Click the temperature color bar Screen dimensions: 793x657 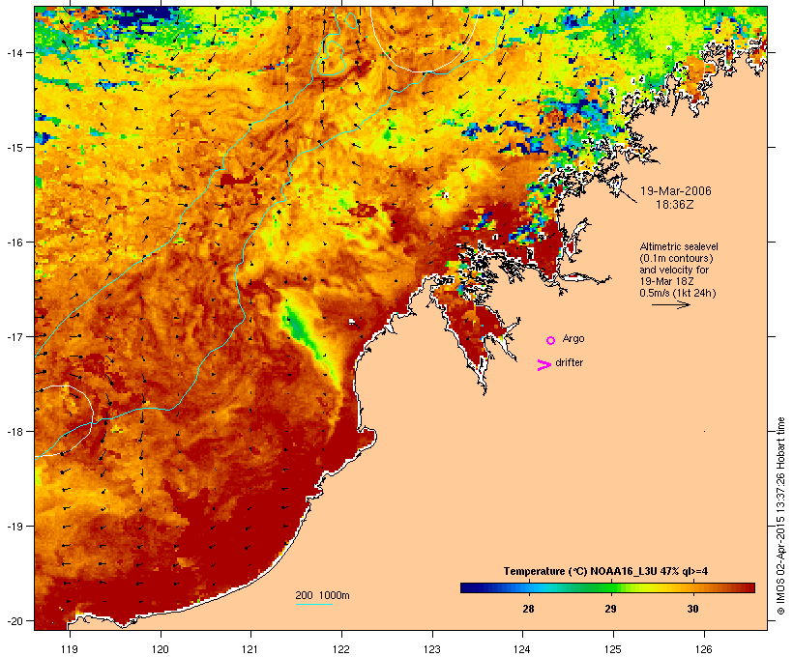(607, 587)
